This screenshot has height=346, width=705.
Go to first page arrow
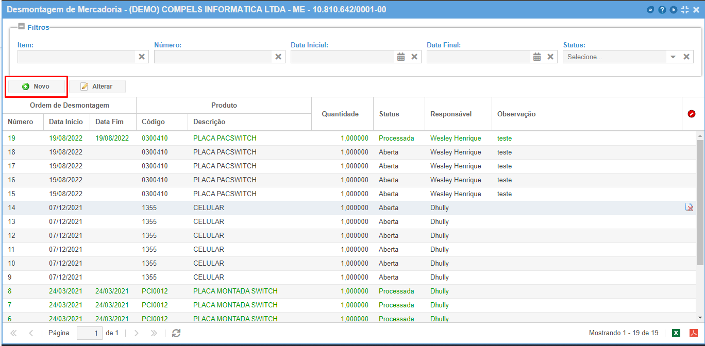pos(13,333)
